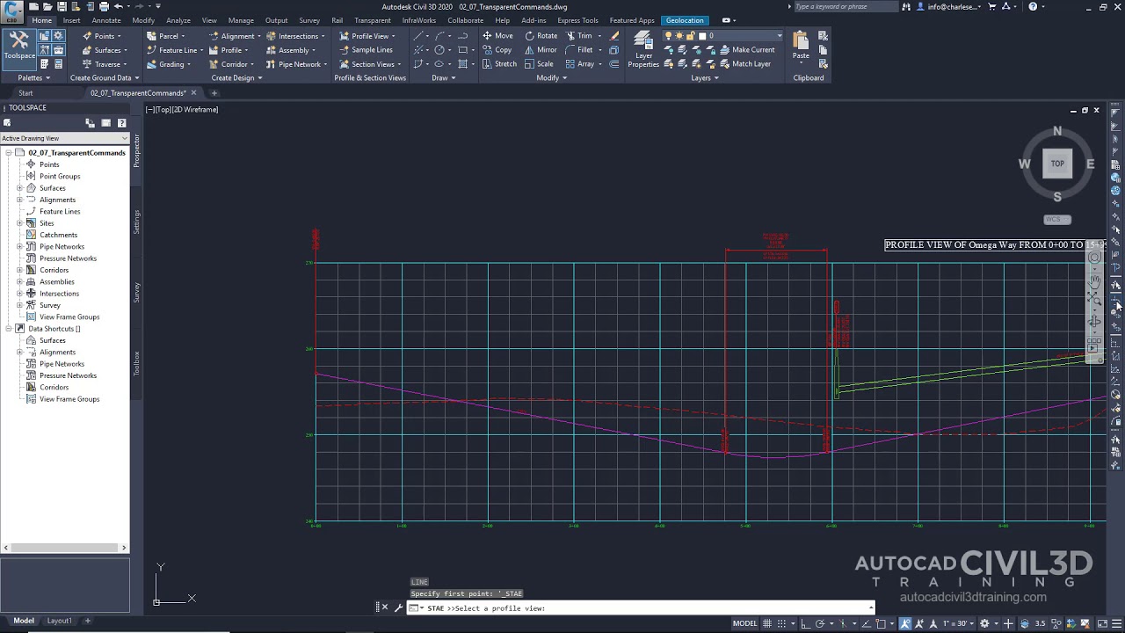Click the ViewCube TOP face
The image size is (1125, 633).
[1057, 164]
